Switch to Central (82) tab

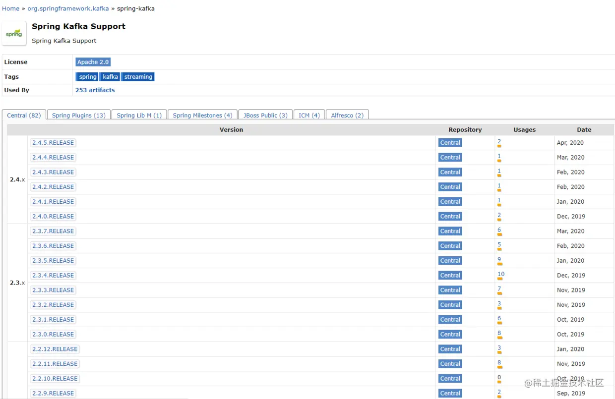[x=24, y=115]
